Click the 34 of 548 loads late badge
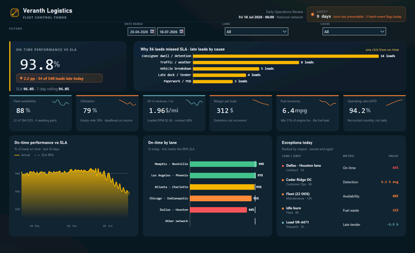This screenshot has height=253, width=415. click(59, 78)
